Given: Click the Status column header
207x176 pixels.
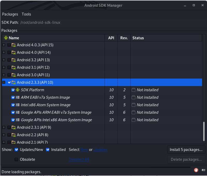Looking at the screenshot, I should 166,38.
